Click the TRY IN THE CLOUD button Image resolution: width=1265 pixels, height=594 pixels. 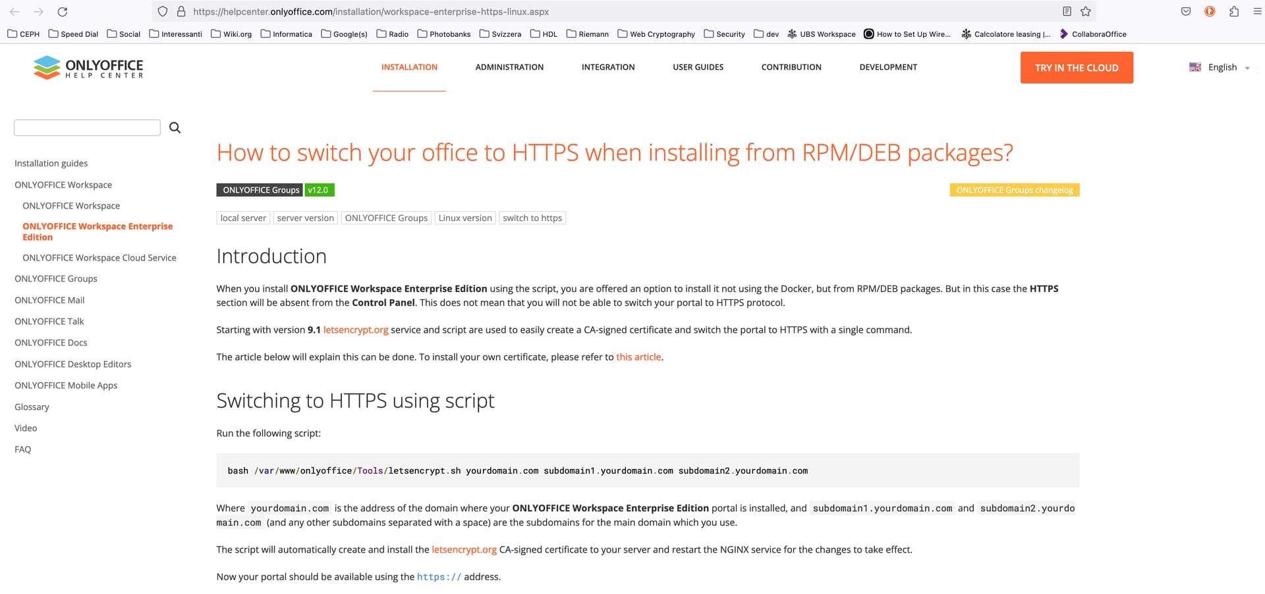[x=1077, y=68]
